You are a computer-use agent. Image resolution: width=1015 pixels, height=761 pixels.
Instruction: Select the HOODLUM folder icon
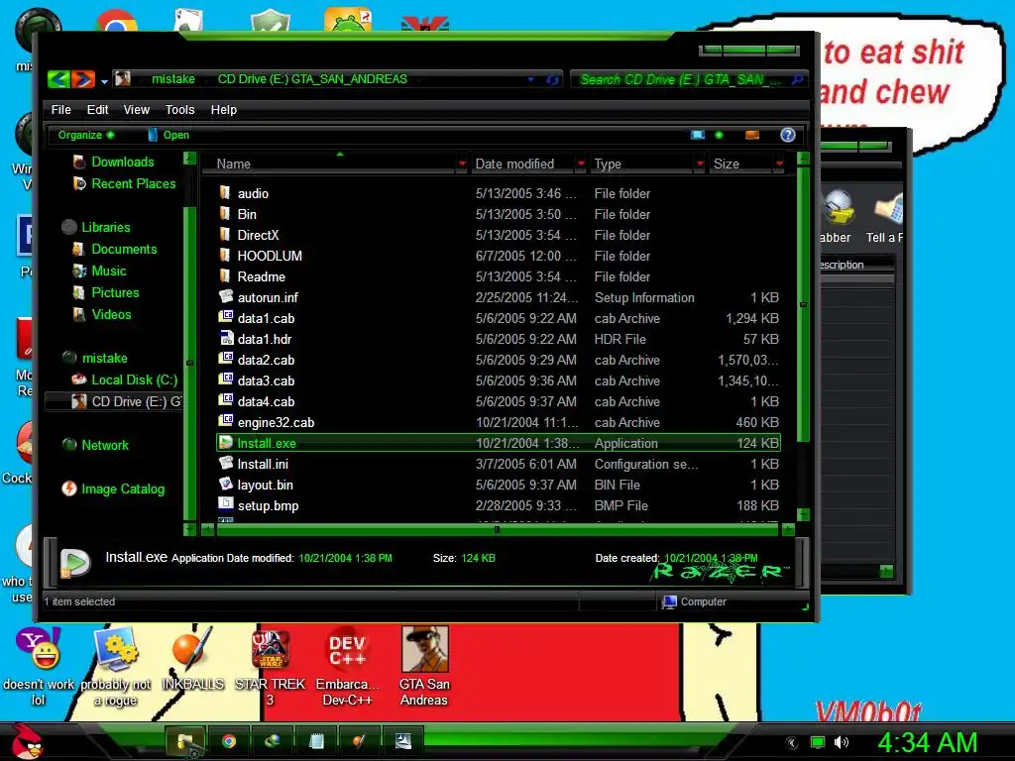click(225, 255)
